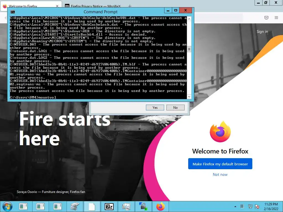Open a new Firefox tab with plus

(130, 6)
